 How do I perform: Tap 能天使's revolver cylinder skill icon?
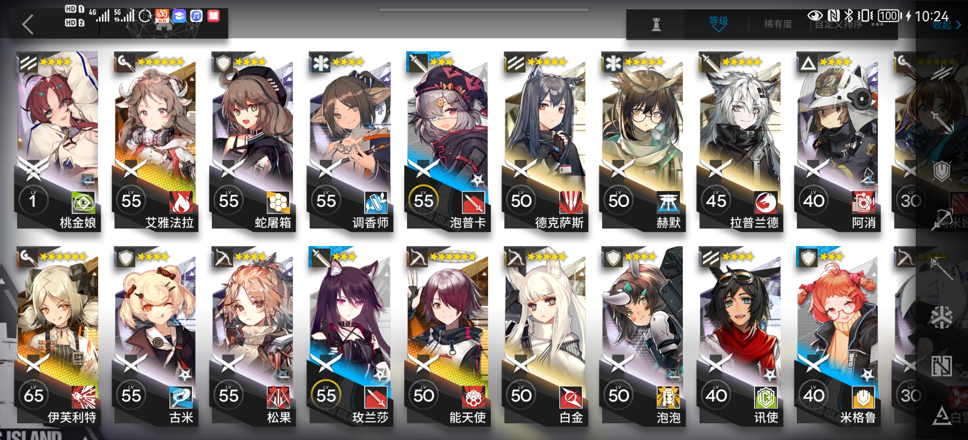pos(473,397)
